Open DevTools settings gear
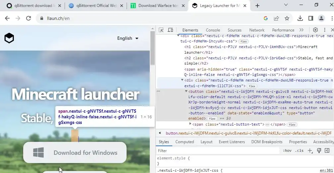This screenshot has width=334, height=173. coord(315,30)
